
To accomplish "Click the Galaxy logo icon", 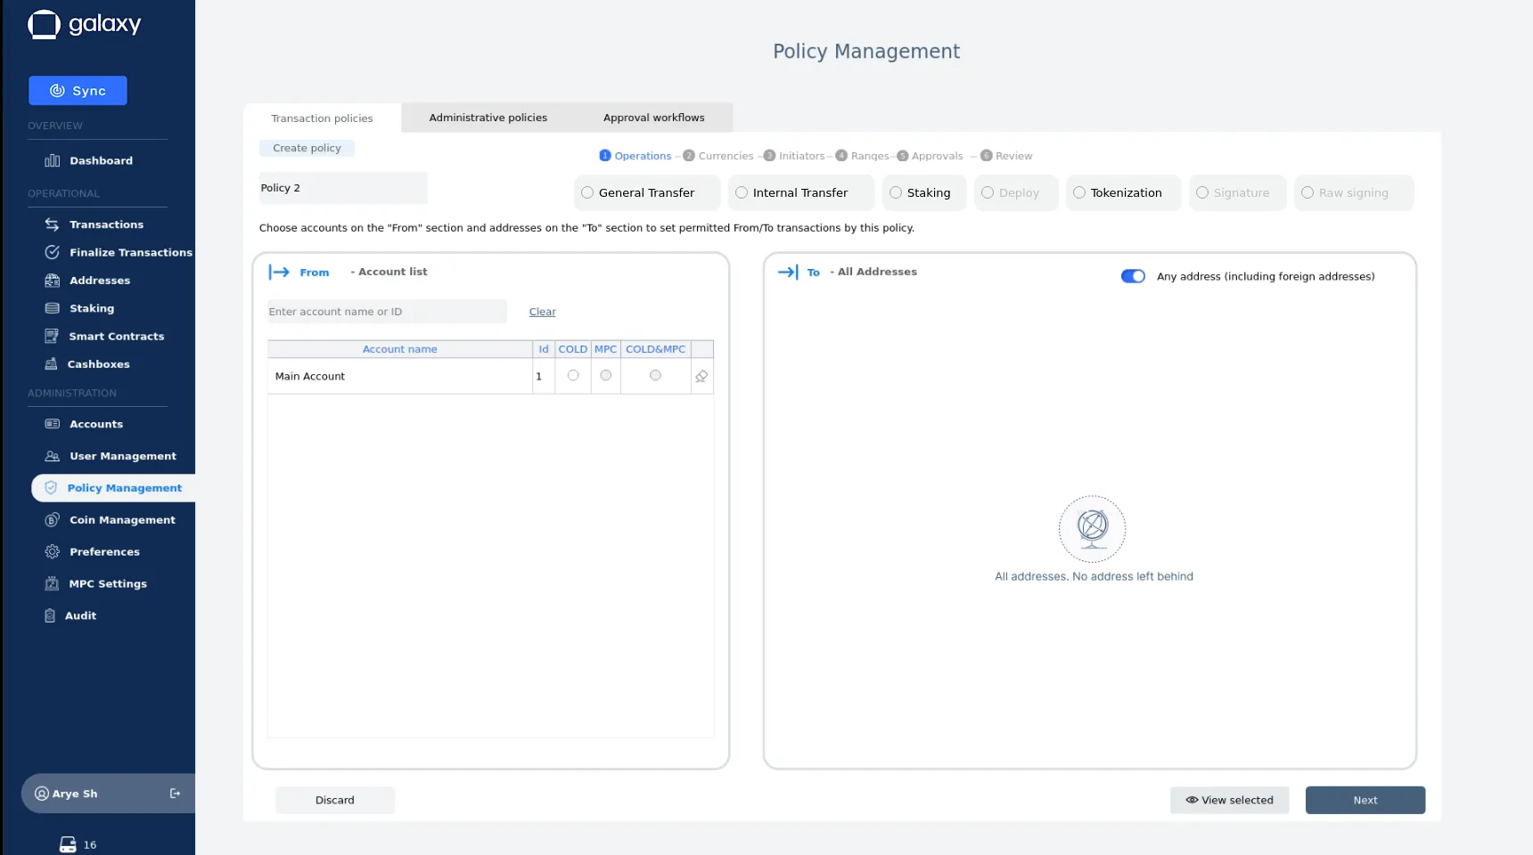I will tap(44, 24).
